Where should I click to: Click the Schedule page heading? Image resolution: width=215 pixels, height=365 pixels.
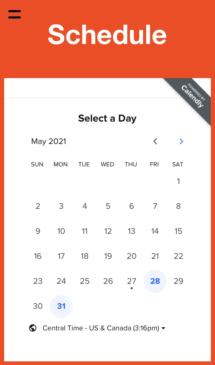click(x=107, y=35)
